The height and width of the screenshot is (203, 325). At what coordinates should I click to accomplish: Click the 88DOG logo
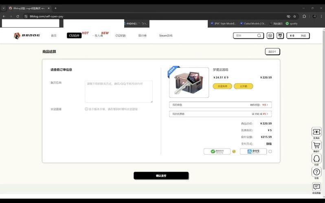(x=27, y=36)
